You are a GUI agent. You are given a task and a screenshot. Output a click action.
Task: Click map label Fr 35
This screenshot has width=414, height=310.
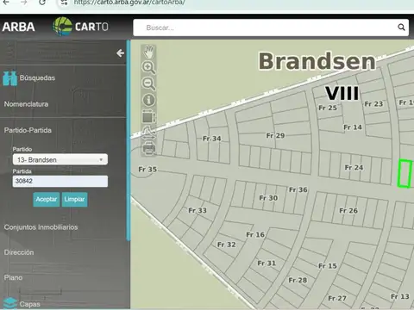point(147,170)
